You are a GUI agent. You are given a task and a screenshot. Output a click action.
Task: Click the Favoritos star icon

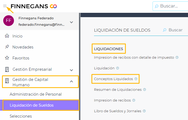tap(7, 58)
